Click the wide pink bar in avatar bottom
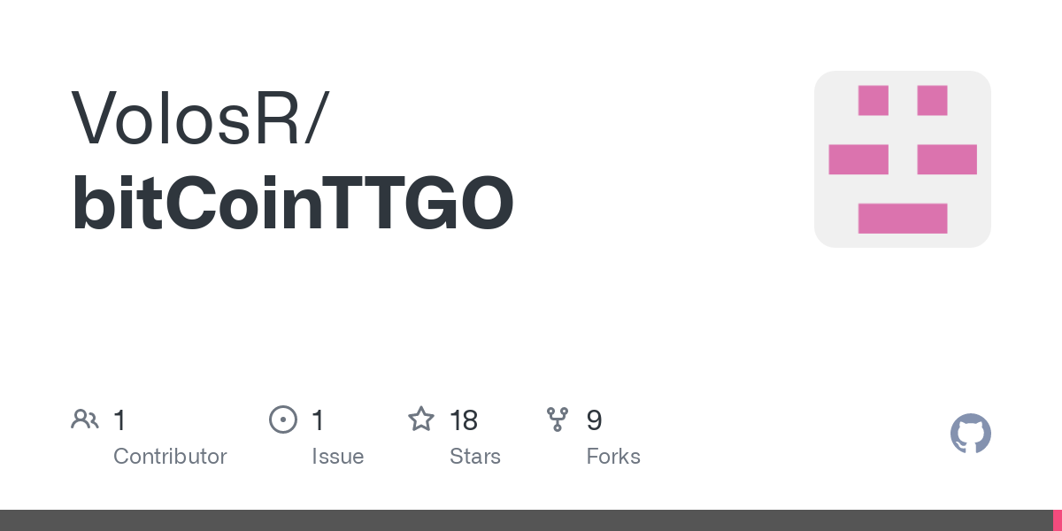 coord(903,219)
